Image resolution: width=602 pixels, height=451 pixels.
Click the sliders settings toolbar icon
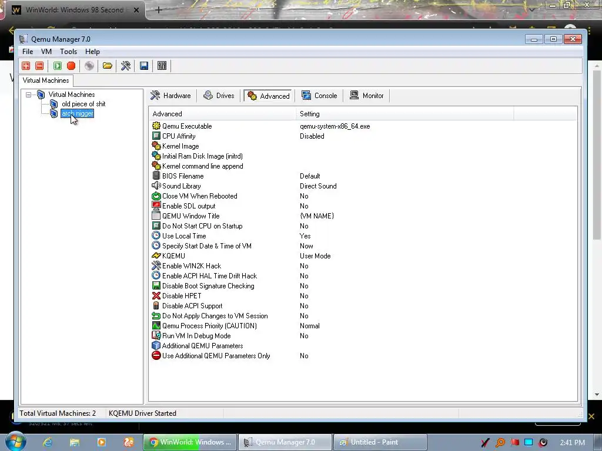click(162, 66)
